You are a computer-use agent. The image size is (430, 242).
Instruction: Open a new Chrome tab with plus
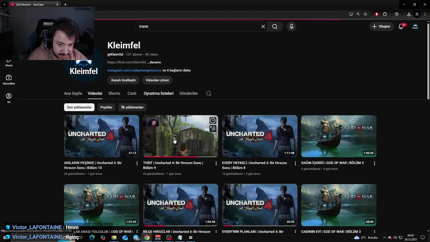pyautogui.click(x=65, y=4)
